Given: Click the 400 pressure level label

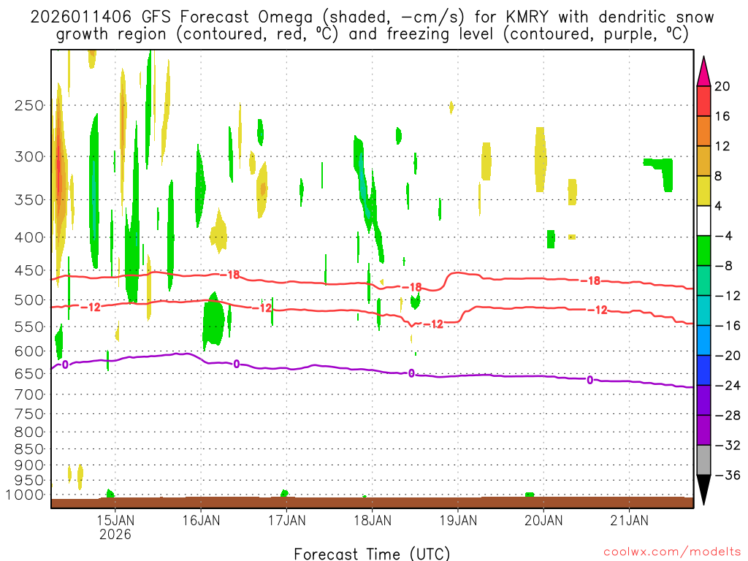Looking at the screenshot, I should point(29,237).
